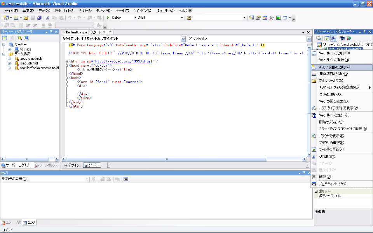Toggle Nest Related Files in Solution Explorer
373x233 pixels.
(334, 38)
